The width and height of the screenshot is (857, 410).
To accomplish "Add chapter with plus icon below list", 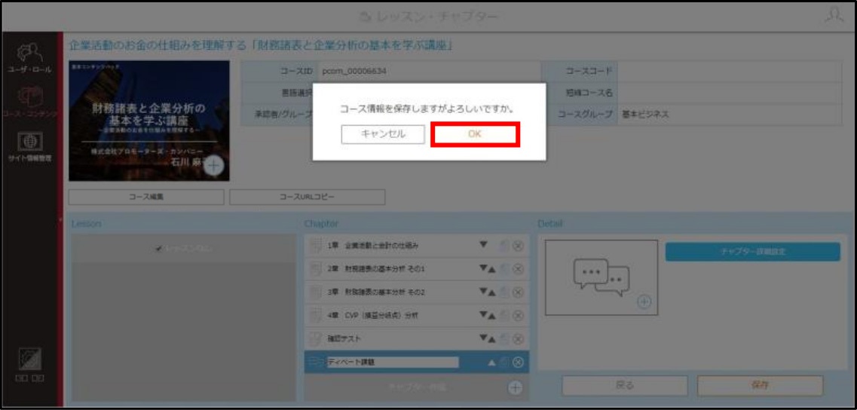I will point(516,387).
